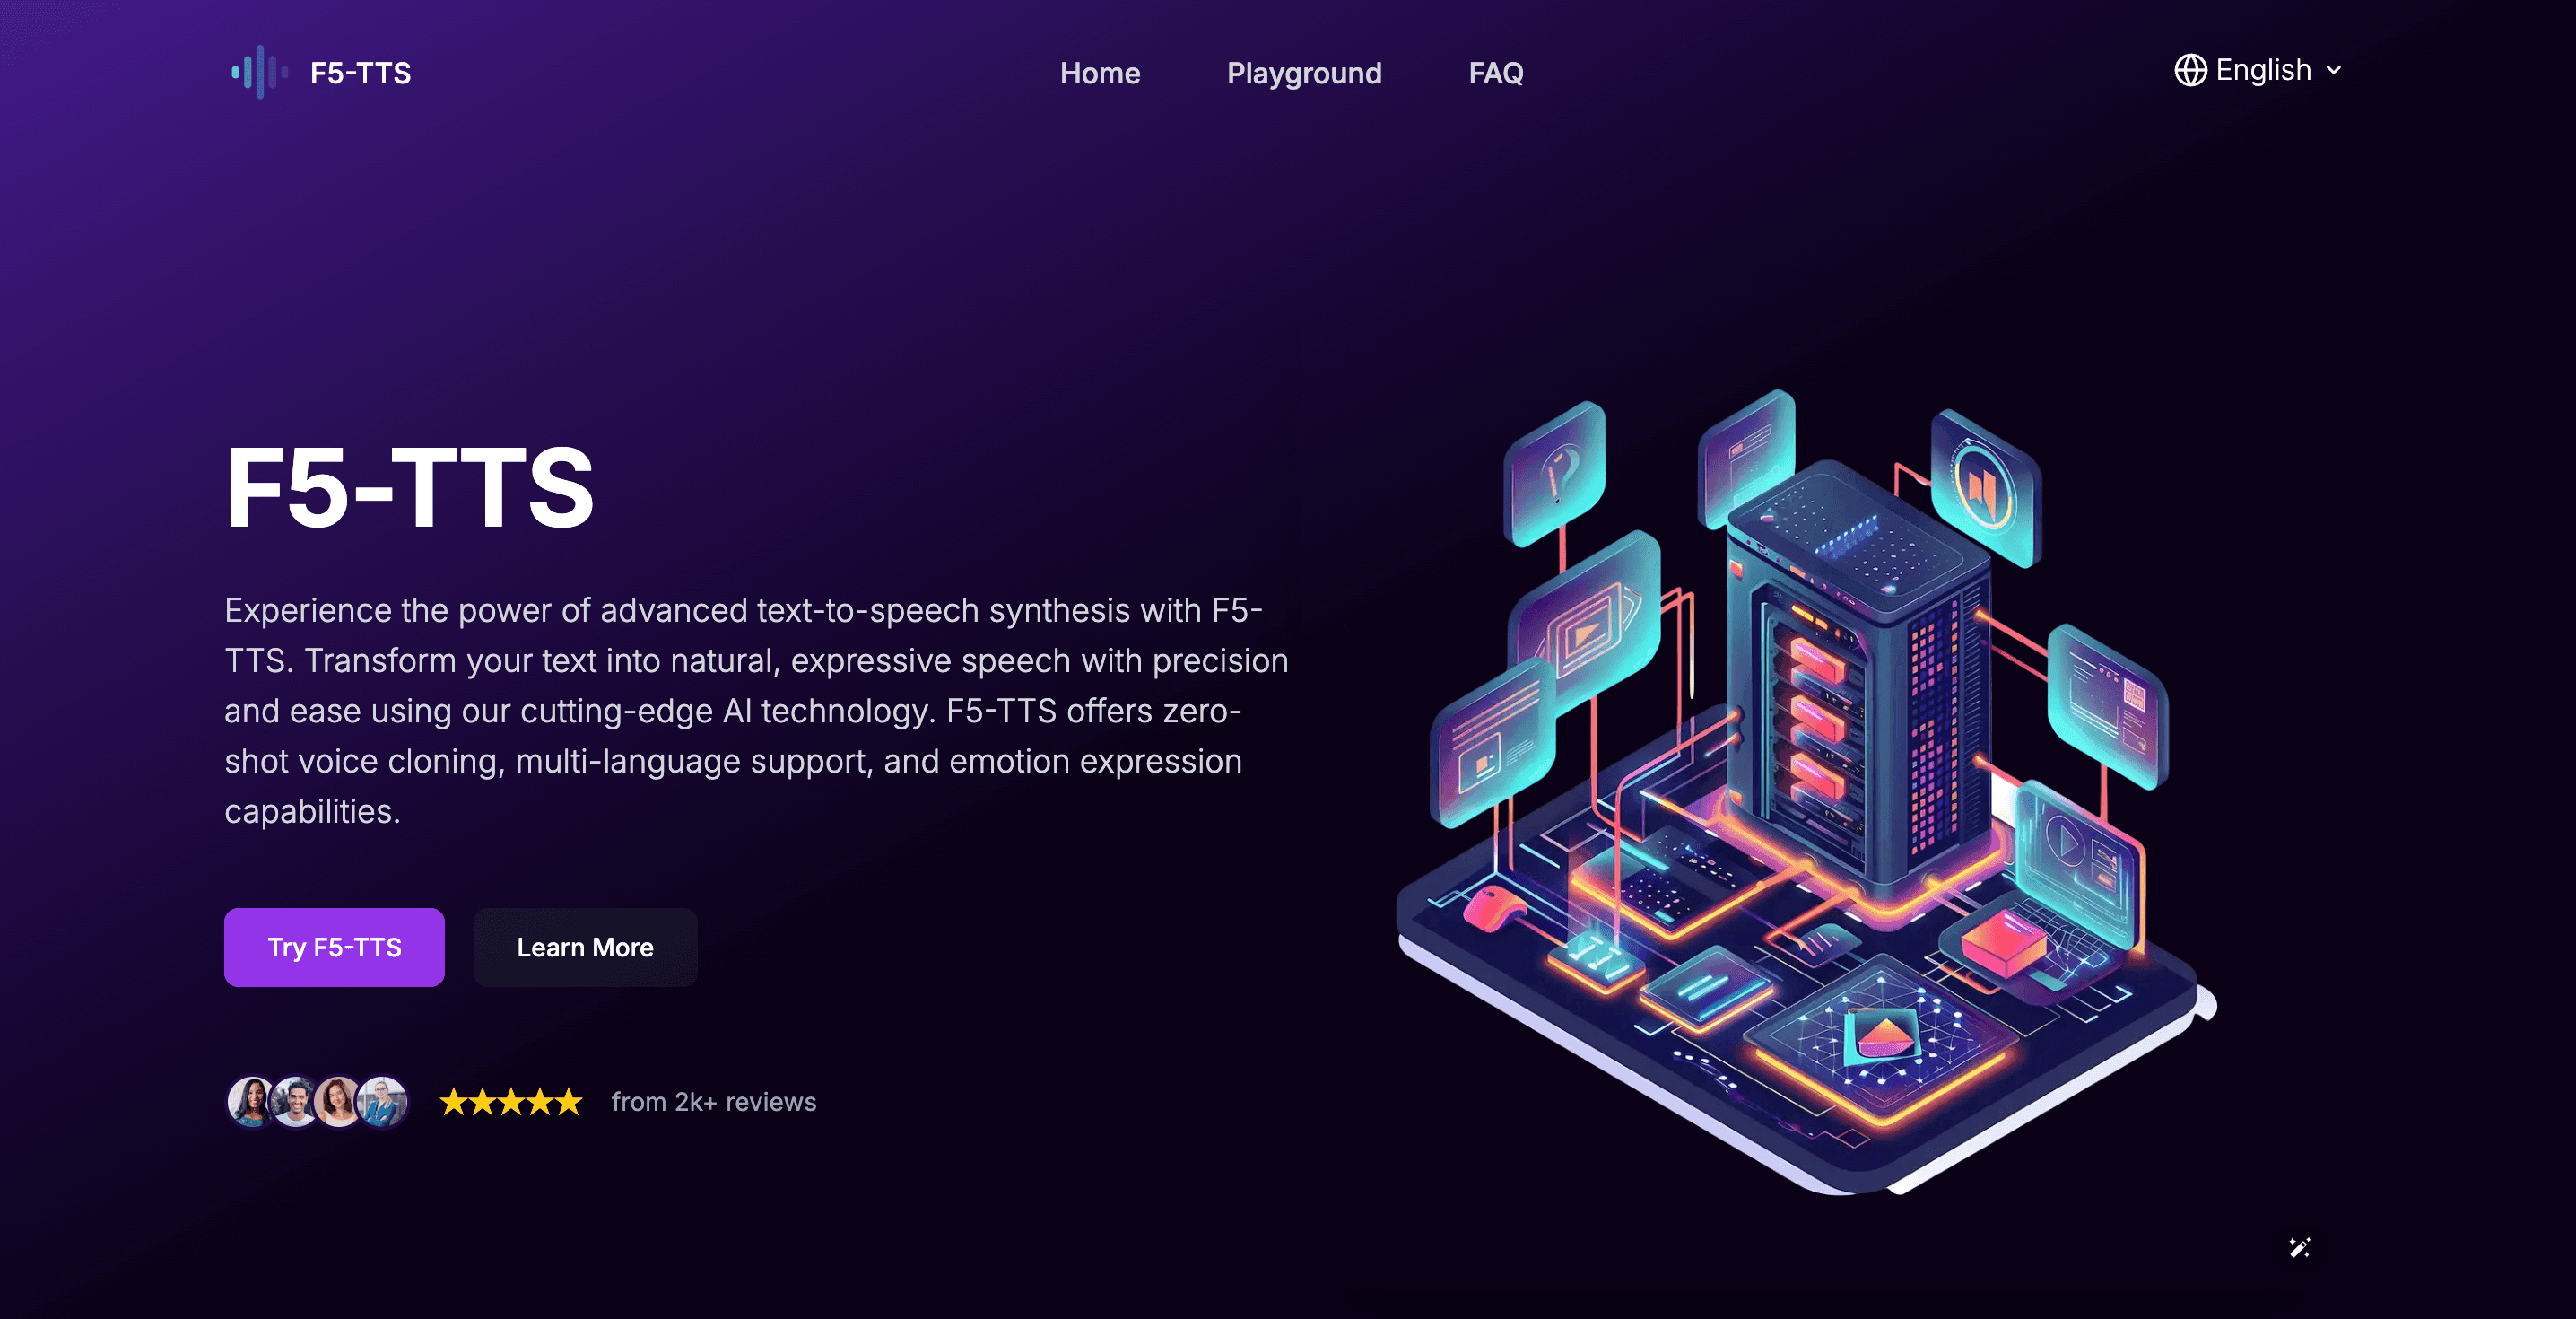
Task: Click the first reviewer avatar
Action: click(250, 1102)
